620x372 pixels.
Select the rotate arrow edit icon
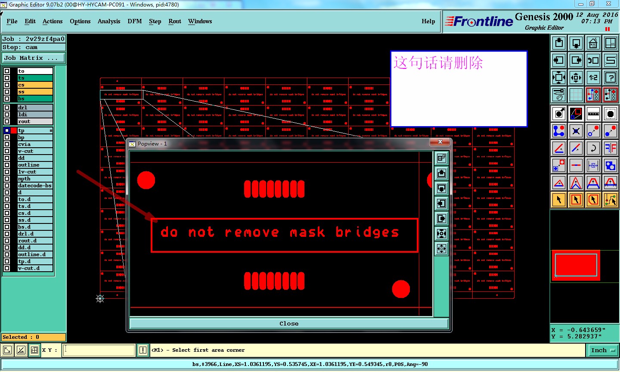593,148
